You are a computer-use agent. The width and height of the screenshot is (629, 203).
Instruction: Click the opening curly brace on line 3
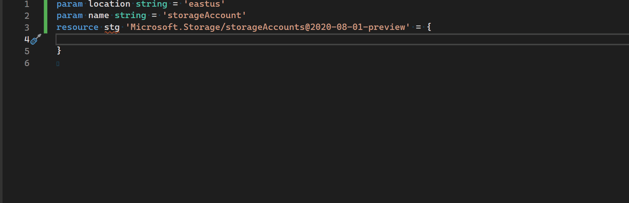429,27
